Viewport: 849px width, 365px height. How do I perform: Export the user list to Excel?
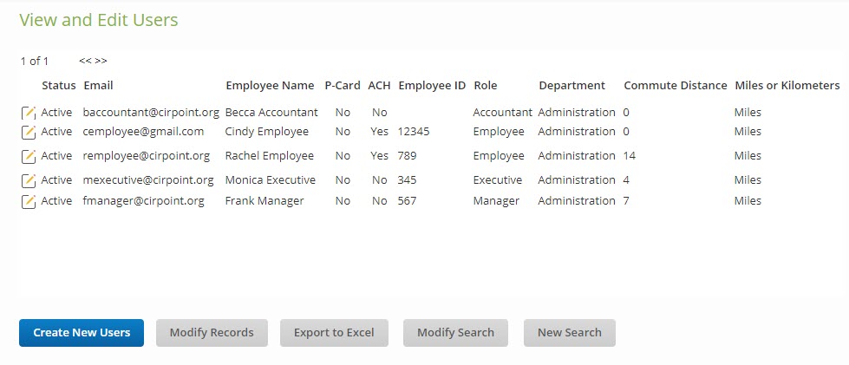pos(334,333)
